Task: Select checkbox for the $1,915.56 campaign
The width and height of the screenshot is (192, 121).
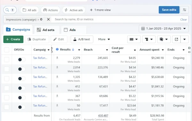Action: click(x=7, y=98)
